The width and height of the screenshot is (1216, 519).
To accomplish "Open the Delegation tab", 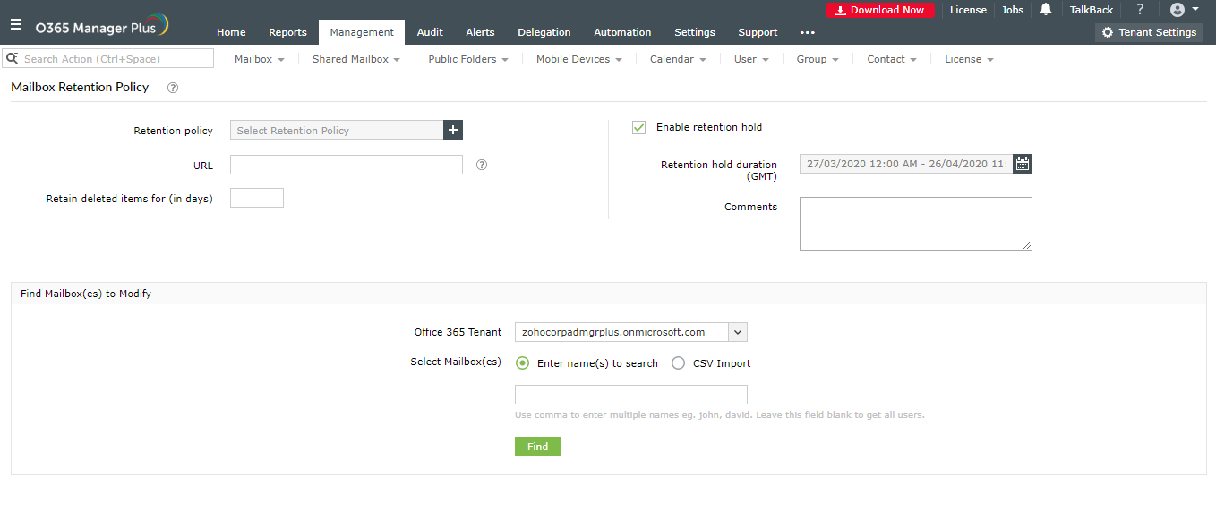I will pos(544,32).
